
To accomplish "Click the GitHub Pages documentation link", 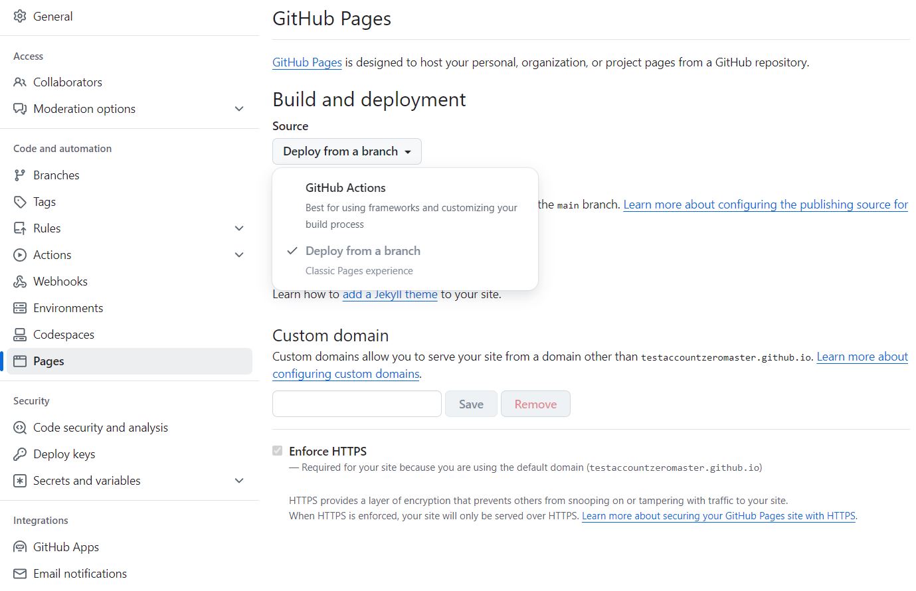I will (x=307, y=62).
